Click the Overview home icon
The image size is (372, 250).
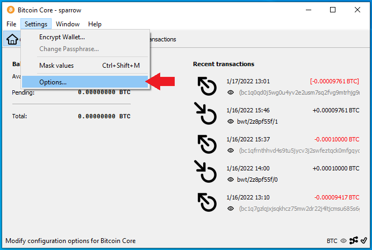click(x=12, y=39)
